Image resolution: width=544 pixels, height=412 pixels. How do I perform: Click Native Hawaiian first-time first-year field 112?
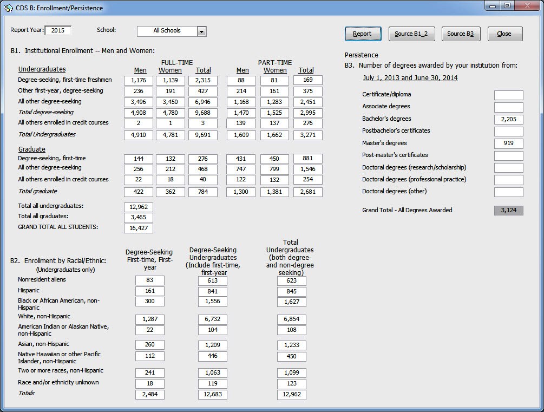tap(150, 356)
